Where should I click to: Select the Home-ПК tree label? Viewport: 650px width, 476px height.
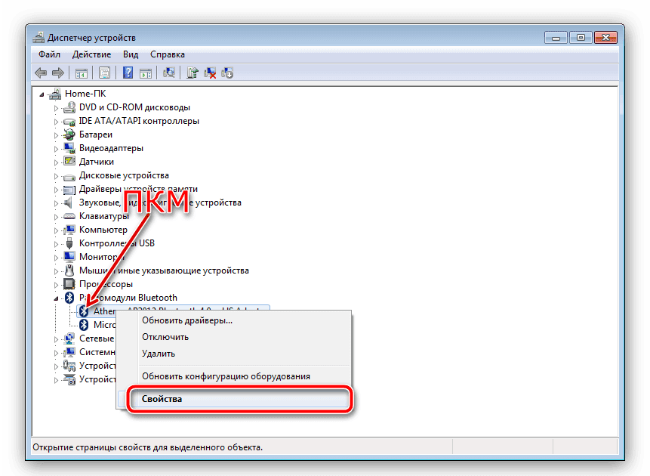coord(85,94)
